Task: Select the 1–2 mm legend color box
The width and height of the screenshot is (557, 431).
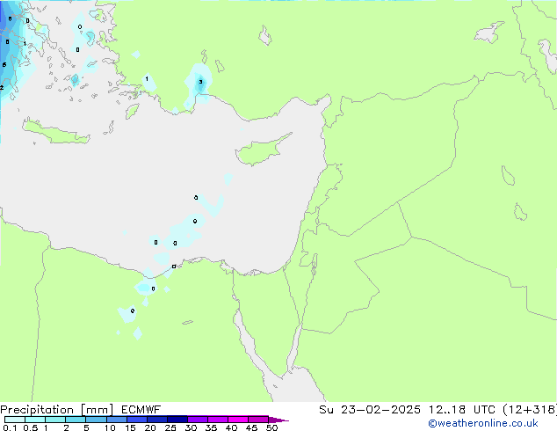Action: [x=55, y=420]
